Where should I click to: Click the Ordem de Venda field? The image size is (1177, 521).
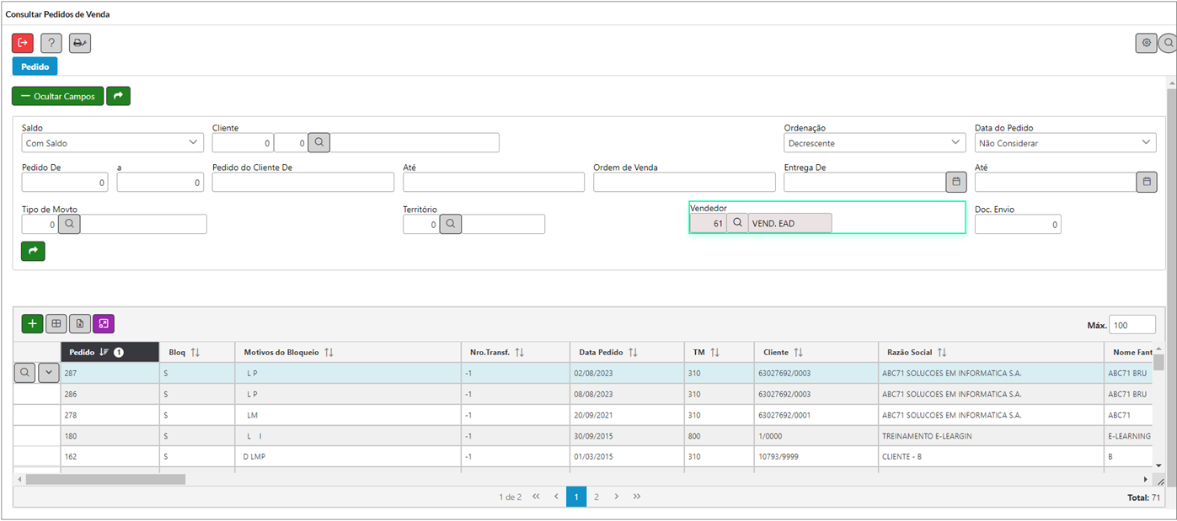(684, 182)
